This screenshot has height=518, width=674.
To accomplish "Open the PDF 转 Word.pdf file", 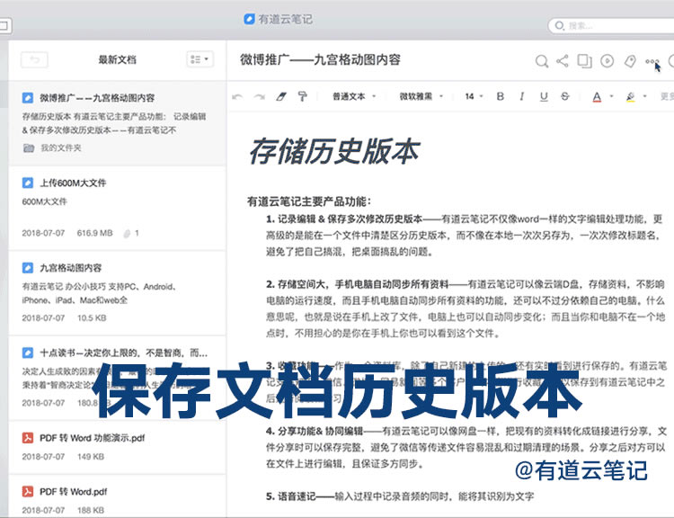I will click(118, 497).
